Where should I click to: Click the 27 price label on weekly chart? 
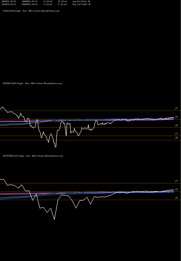(176, 108)
